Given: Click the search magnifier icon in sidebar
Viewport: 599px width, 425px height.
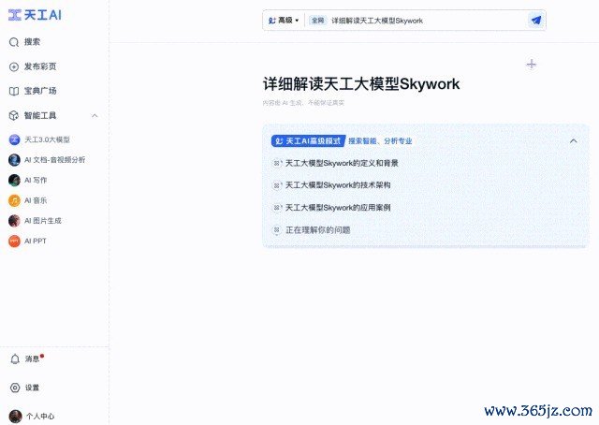Looking at the screenshot, I should (14, 42).
